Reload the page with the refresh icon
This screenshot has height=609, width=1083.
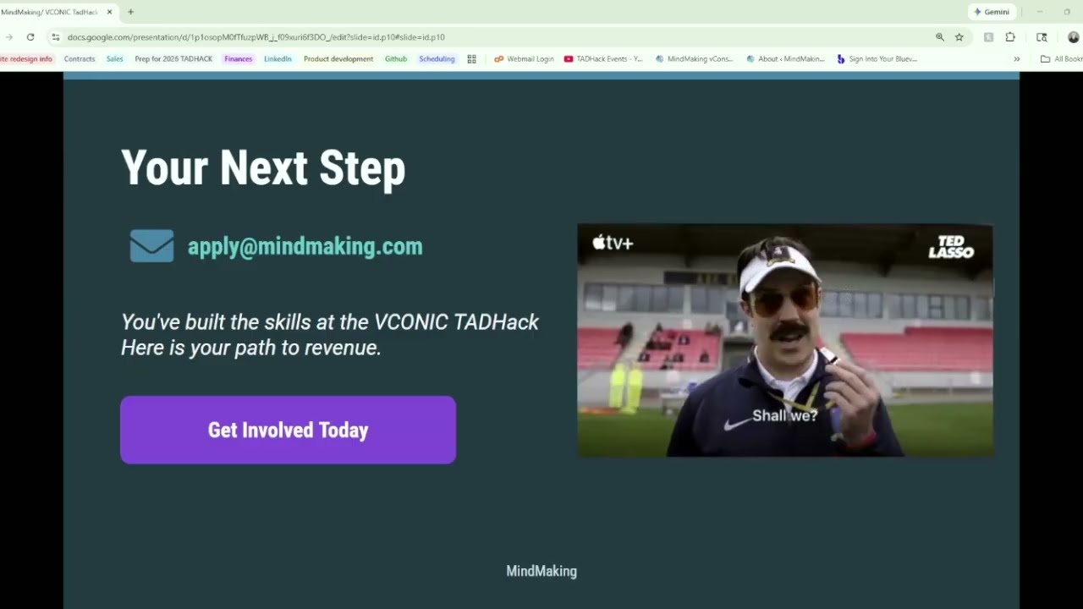coord(30,37)
